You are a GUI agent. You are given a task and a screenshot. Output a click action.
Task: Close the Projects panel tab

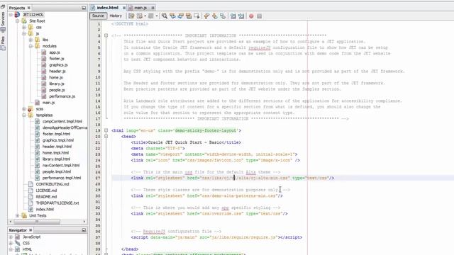click(28, 8)
